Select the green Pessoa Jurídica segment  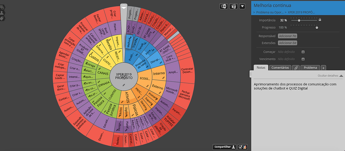point(111,109)
